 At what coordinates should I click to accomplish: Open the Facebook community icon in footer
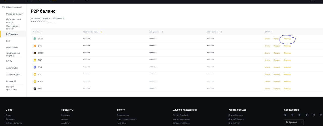(292, 115)
